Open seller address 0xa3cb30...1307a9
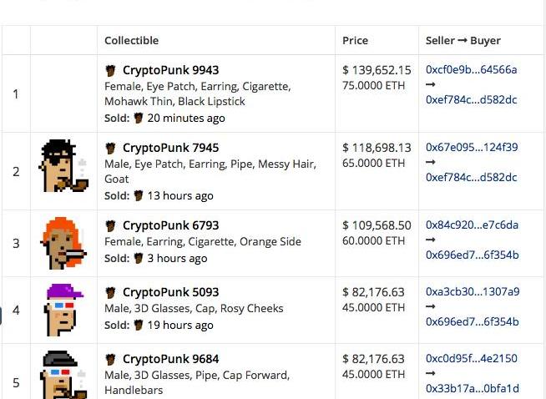This screenshot has height=399, width=546. 472,292
